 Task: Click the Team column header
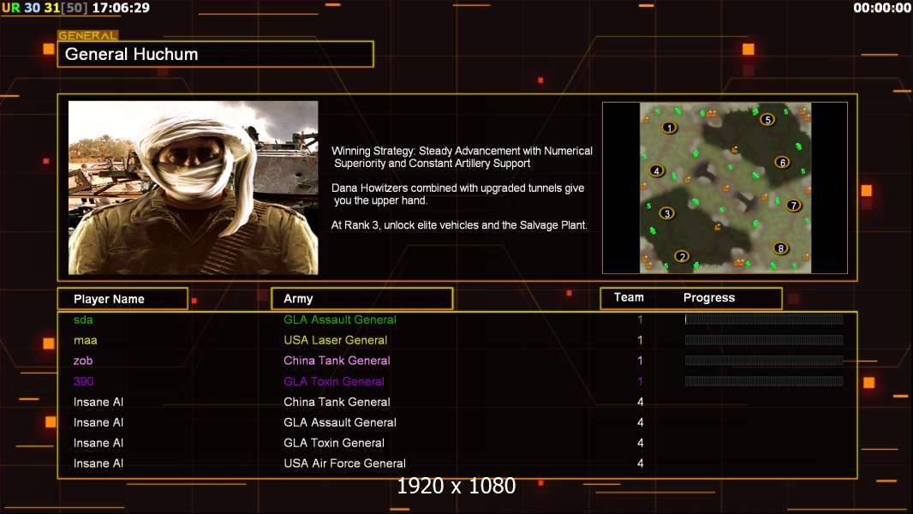[629, 297]
